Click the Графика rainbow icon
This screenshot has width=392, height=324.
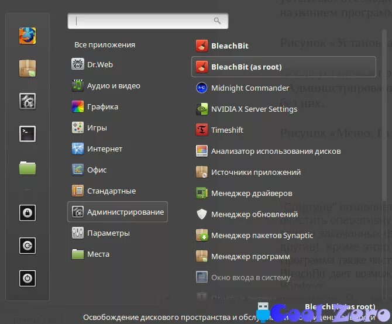point(78,106)
